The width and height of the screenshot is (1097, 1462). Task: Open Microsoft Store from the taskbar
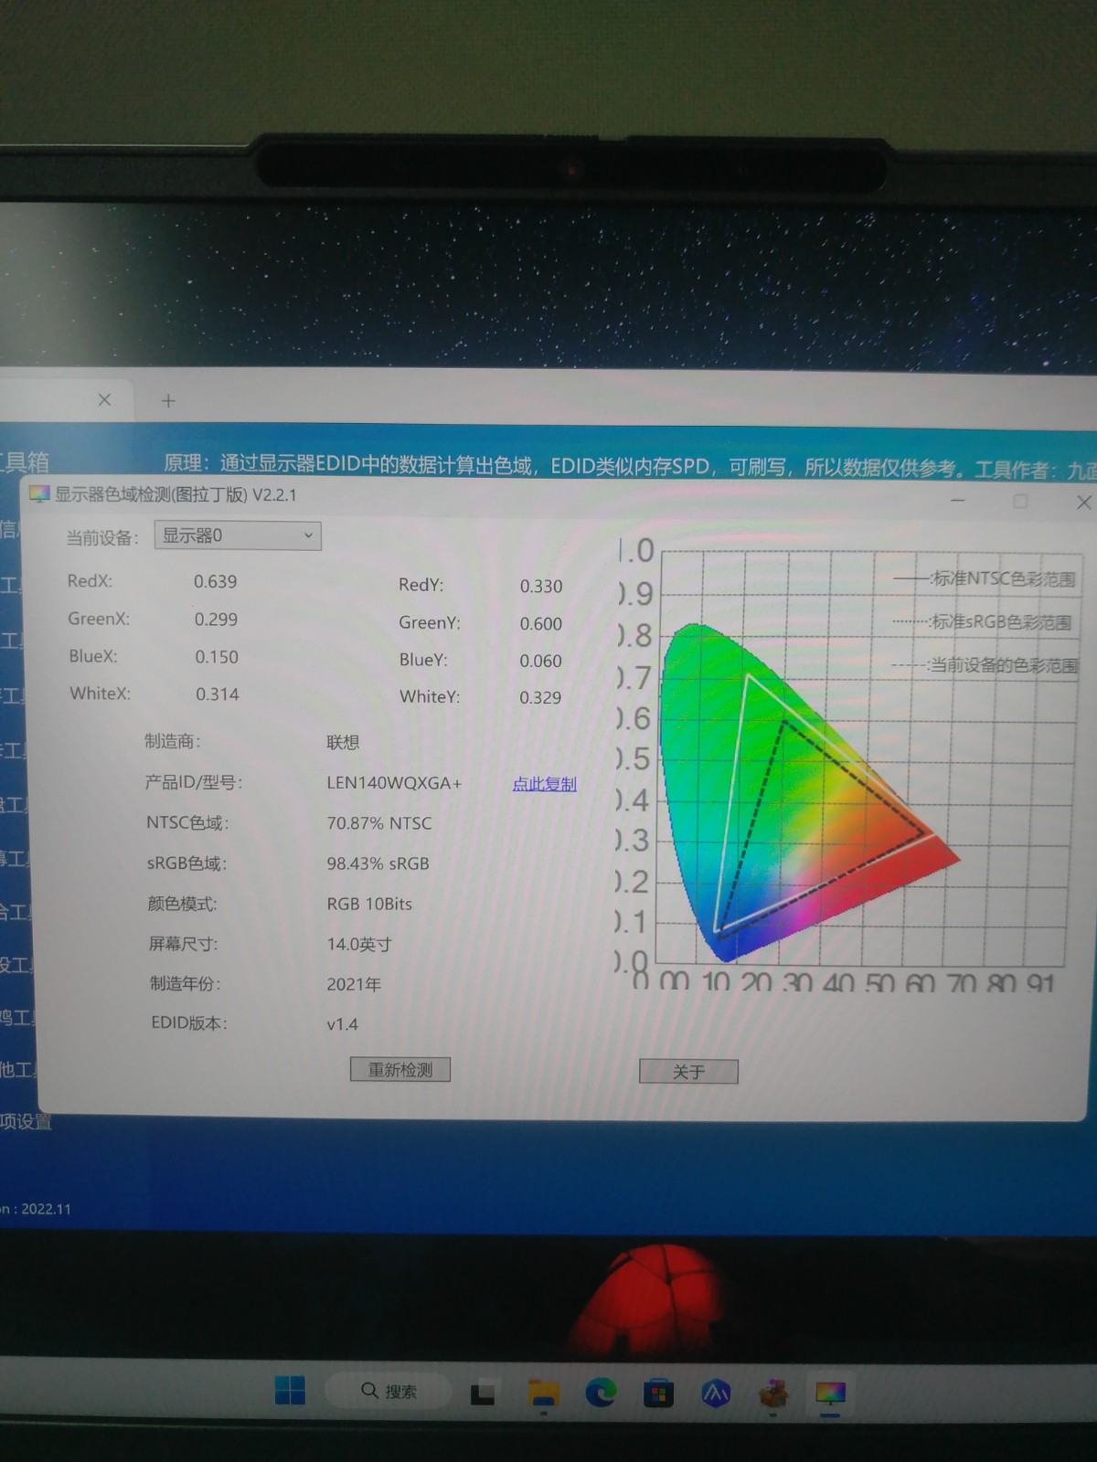658,1393
